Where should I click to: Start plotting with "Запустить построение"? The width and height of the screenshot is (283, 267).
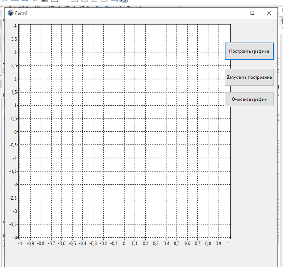tap(249, 77)
